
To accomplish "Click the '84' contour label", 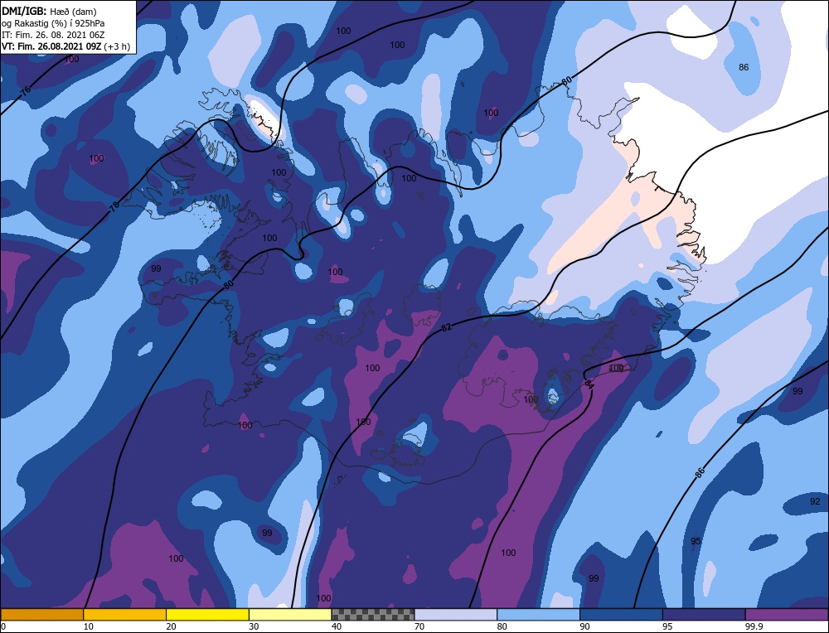I will click(x=589, y=384).
